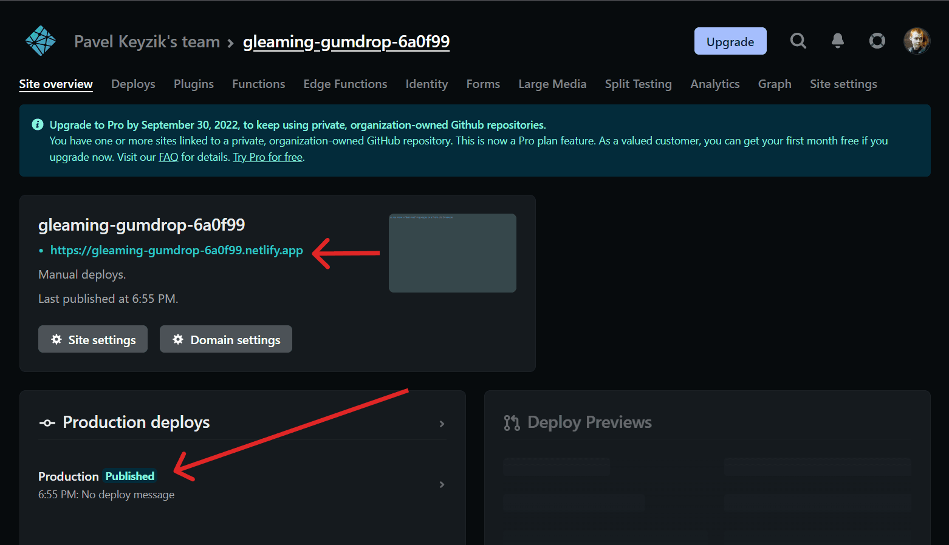
Task: Click the 'Upgrade to Pro by September 30, 2022' banner heading
Action: click(x=298, y=125)
